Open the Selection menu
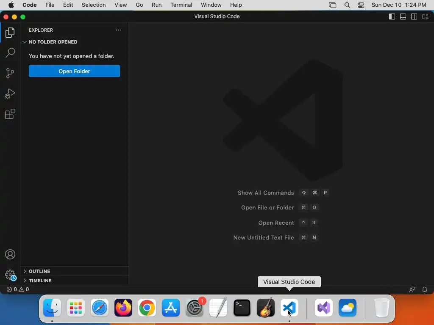The height and width of the screenshot is (325, 434). click(94, 5)
